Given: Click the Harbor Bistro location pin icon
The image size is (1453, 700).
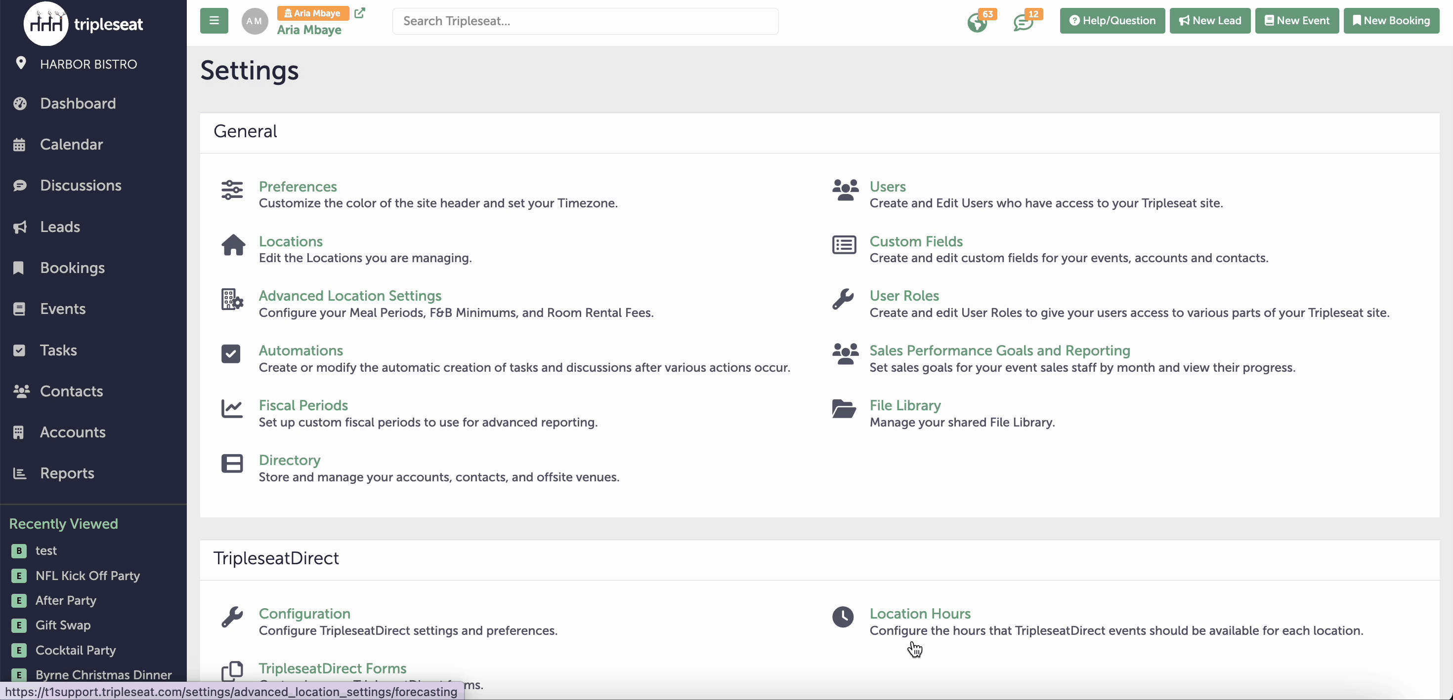Looking at the screenshot, I should coord(21,63).
